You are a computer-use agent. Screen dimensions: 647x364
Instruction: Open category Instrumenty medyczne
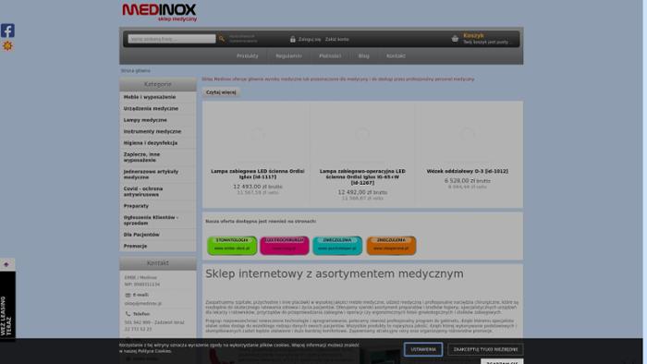coord(153,131)
